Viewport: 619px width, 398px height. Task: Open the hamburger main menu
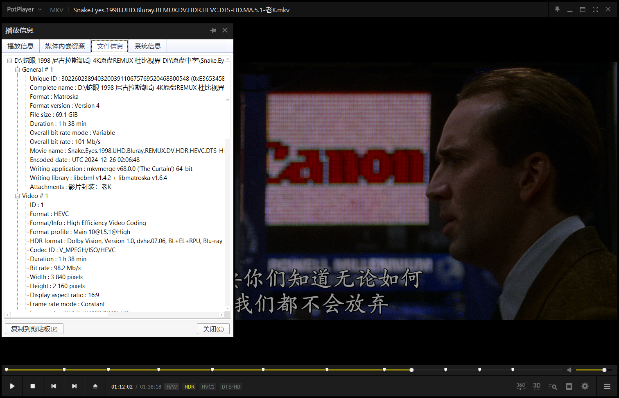607,386
